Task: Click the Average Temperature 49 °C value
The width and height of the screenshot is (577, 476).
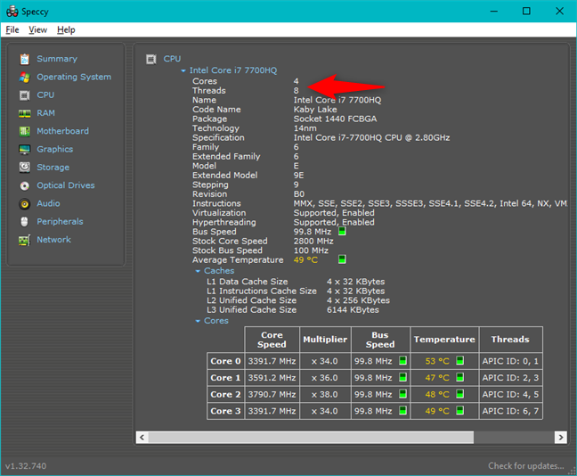Action: (305, 260)
